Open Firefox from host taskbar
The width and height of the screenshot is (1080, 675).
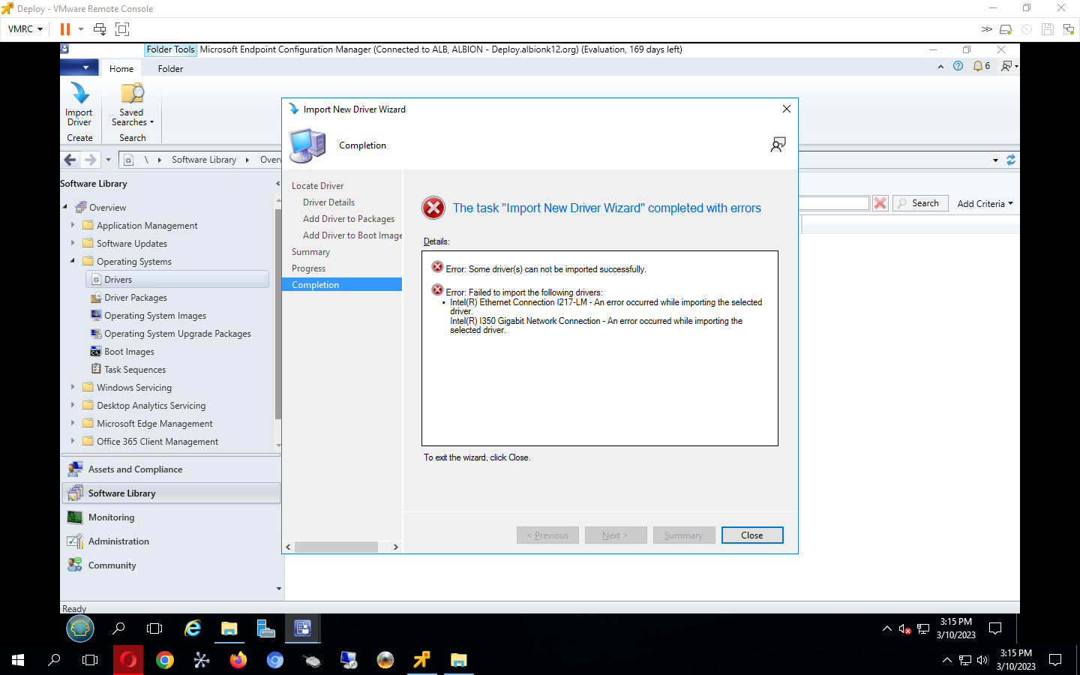[x=238, y=660]
